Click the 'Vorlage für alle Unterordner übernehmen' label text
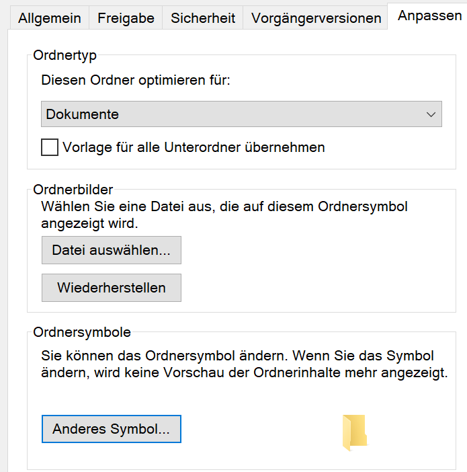The width and height of the screenshot is (467, 472). click(194, 147)
